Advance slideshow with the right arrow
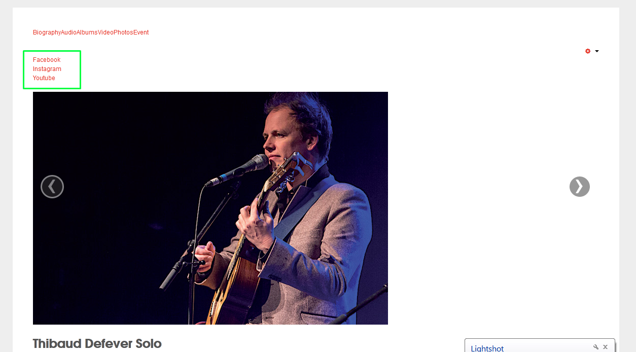This screenshot has height=352, width=636. click(580, 187)
